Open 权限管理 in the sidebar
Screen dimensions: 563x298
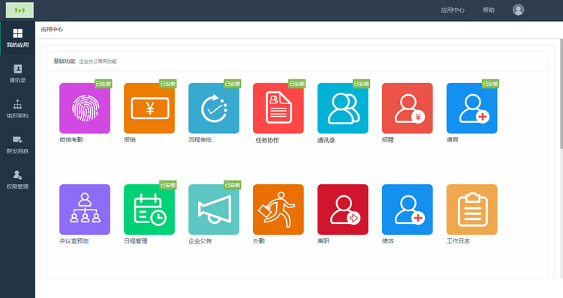click(17, 180)
